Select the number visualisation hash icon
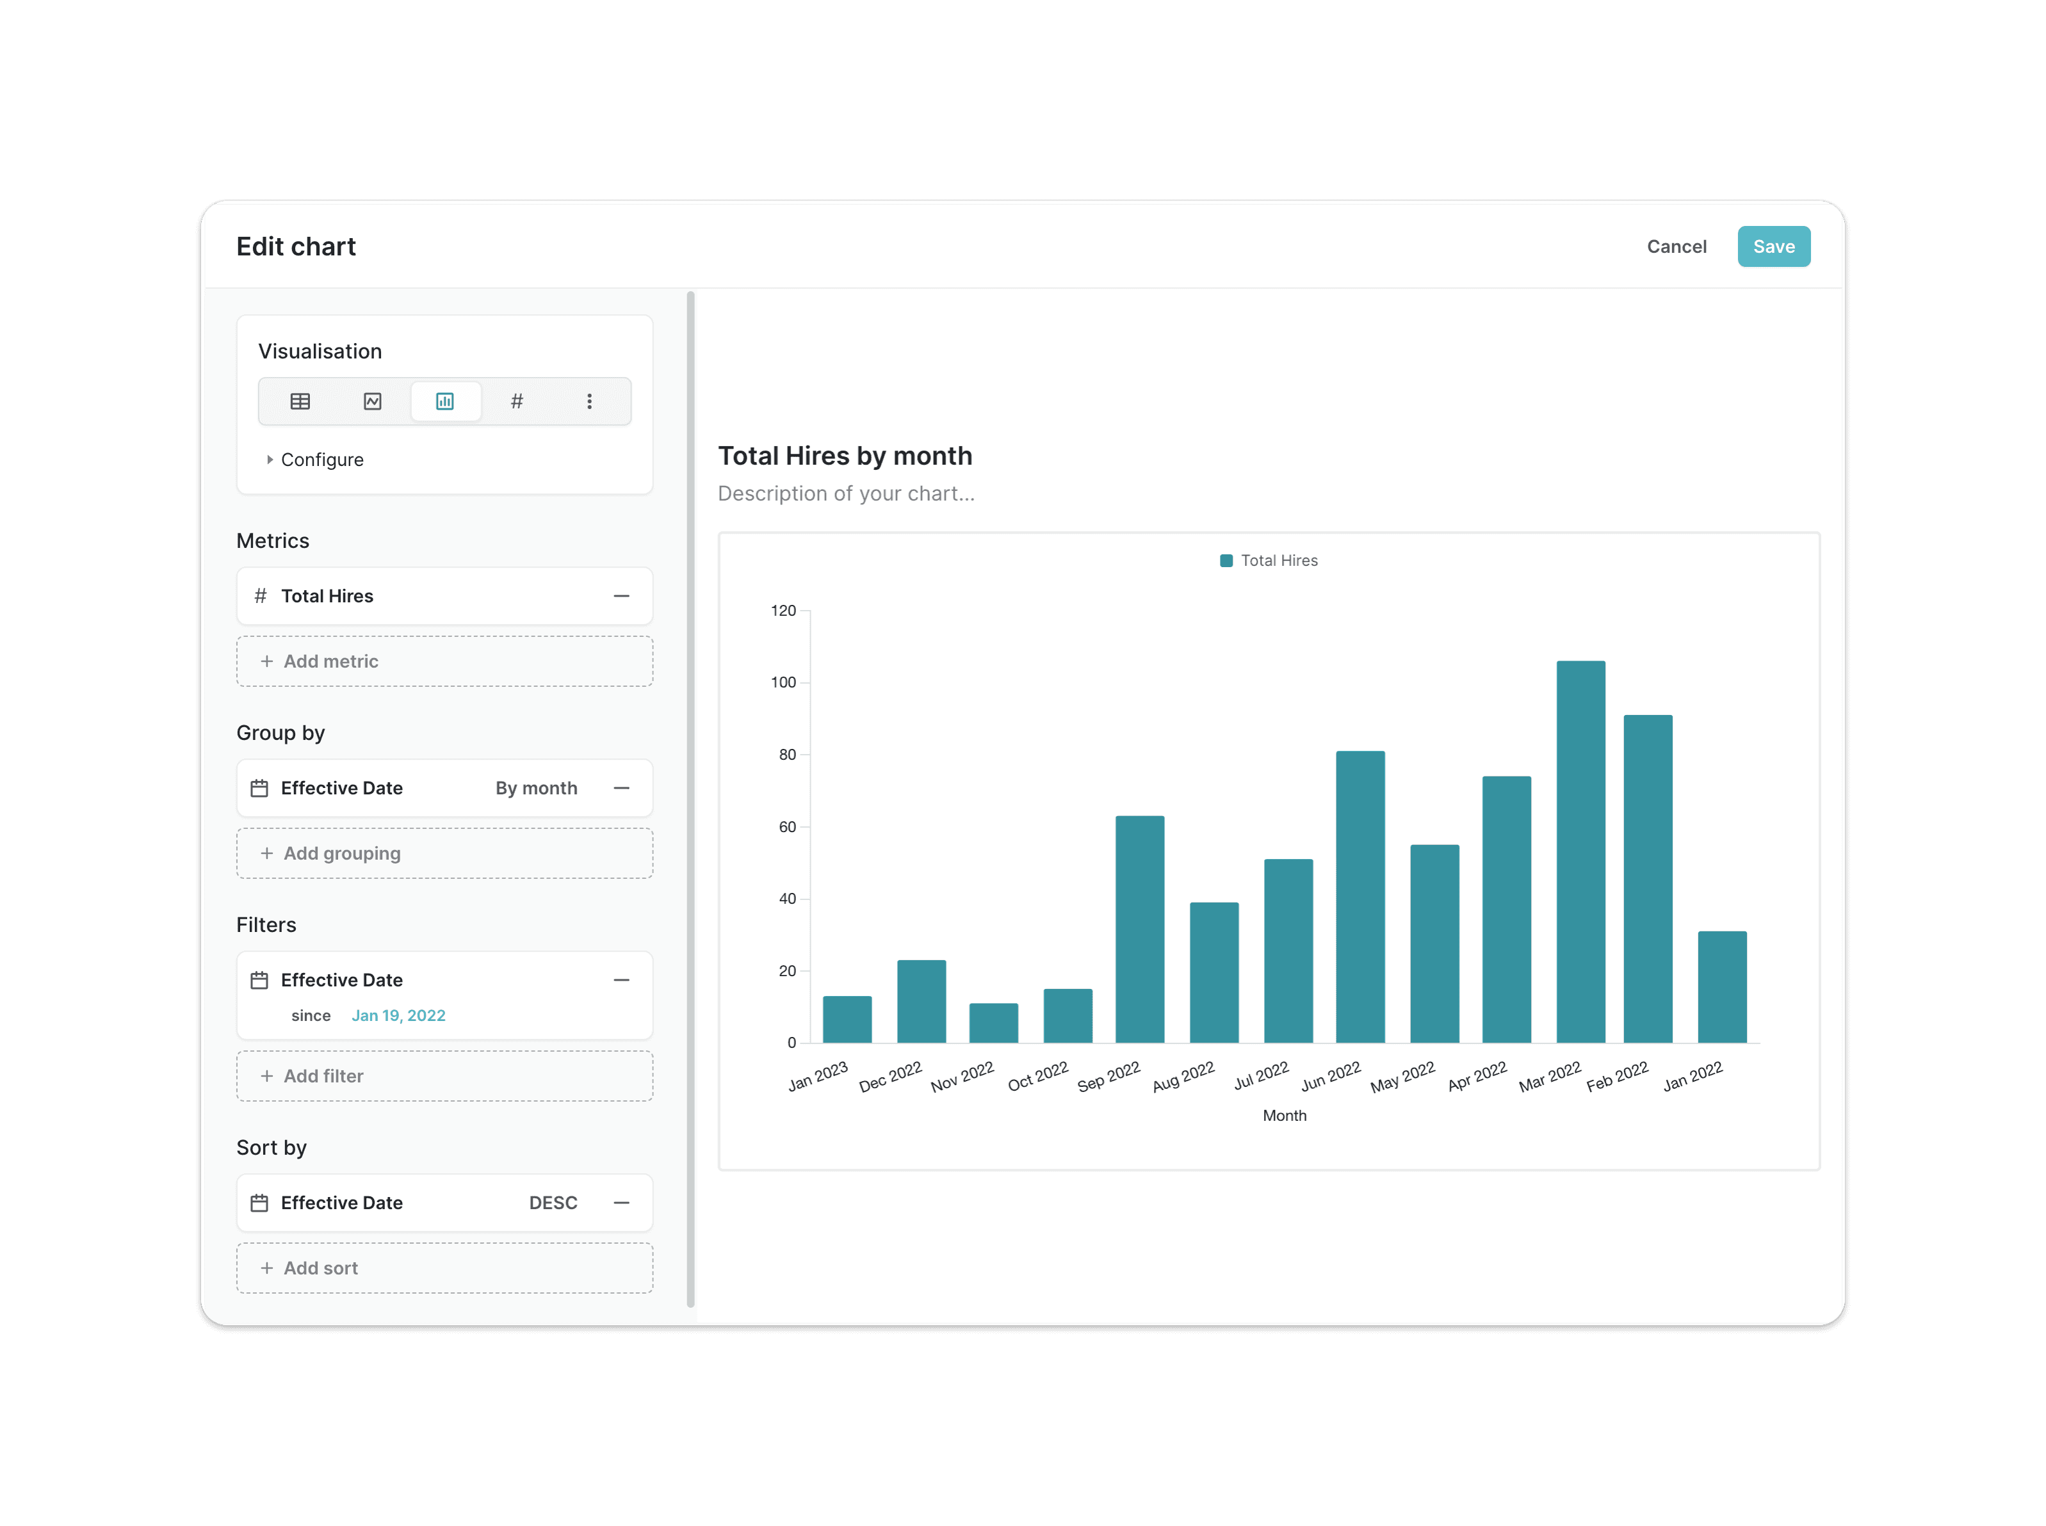This screenshot has height=1526, width=2046. pos(517,401)
